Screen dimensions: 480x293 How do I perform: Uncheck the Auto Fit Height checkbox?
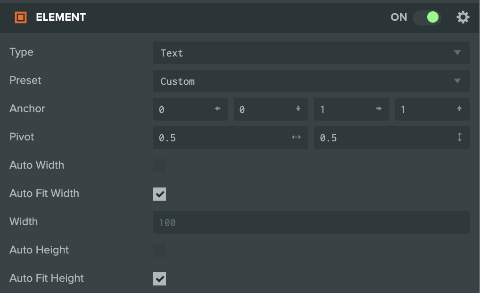click(159, 278)
